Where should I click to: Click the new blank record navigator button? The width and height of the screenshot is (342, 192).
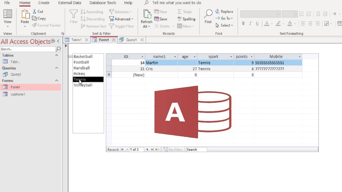[x=158, y=150]
